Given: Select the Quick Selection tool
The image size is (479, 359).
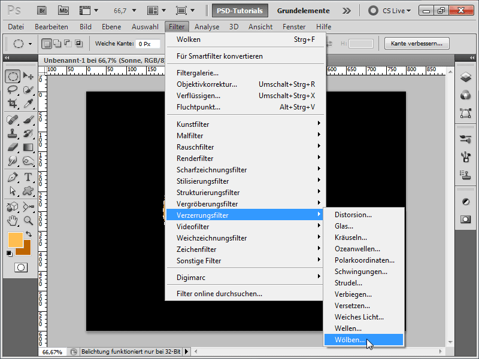Looking at the screenshot, I should coord(28,90).
